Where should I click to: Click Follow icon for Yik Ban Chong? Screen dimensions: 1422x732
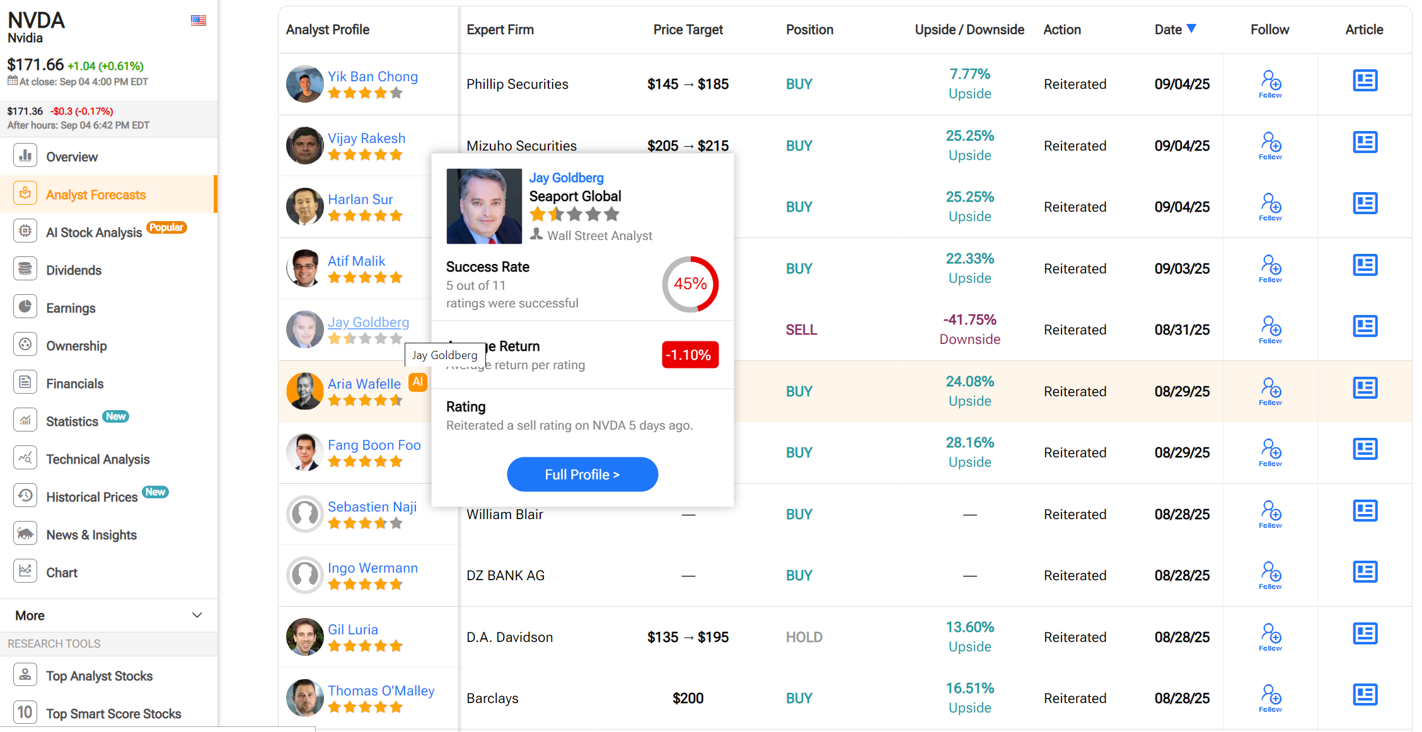(x=1270, y=83)
